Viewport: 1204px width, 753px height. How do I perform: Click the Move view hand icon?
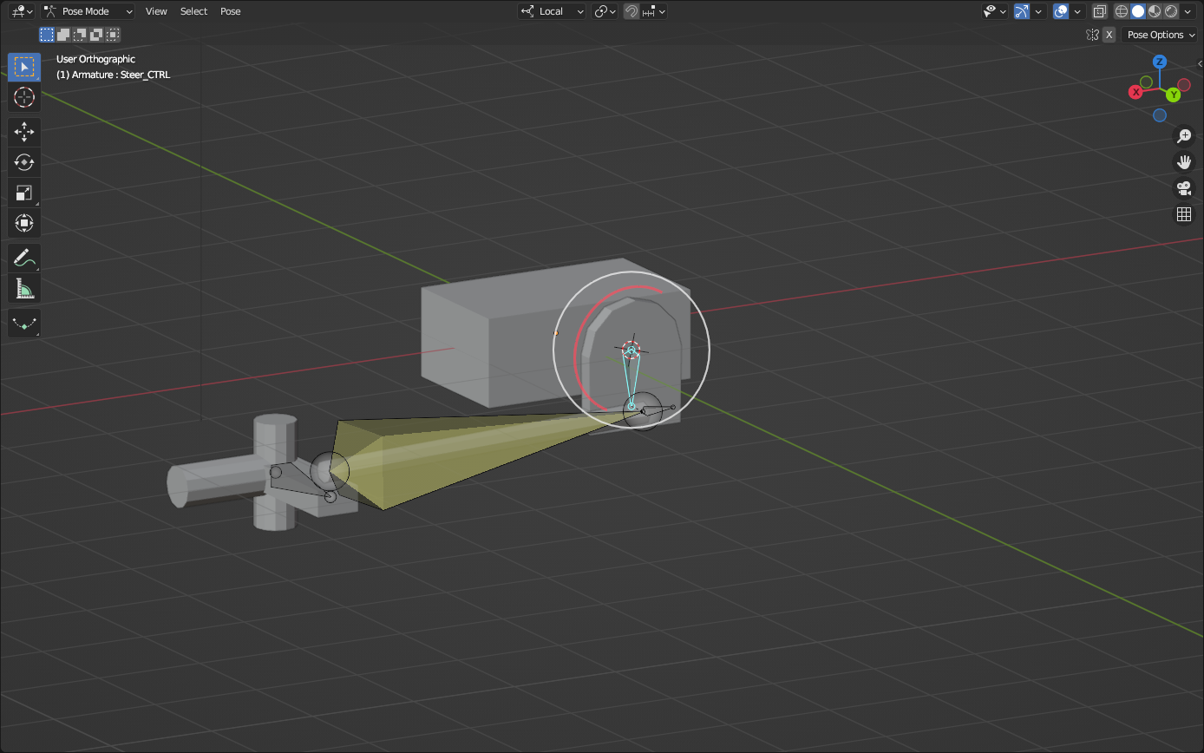point(1184,162)
